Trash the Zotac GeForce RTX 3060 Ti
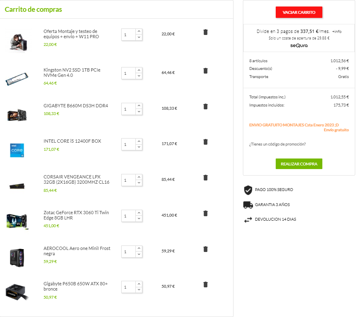Screen dimensions: 356x317 206,213
